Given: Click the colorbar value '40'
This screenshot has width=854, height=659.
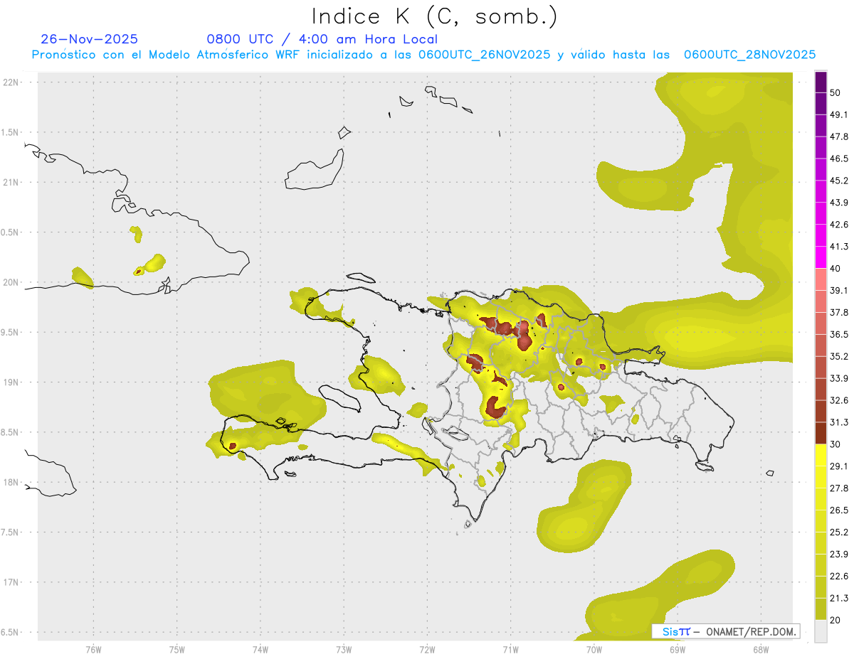Looking at the screenshot, I should click(x=835, y=269).
